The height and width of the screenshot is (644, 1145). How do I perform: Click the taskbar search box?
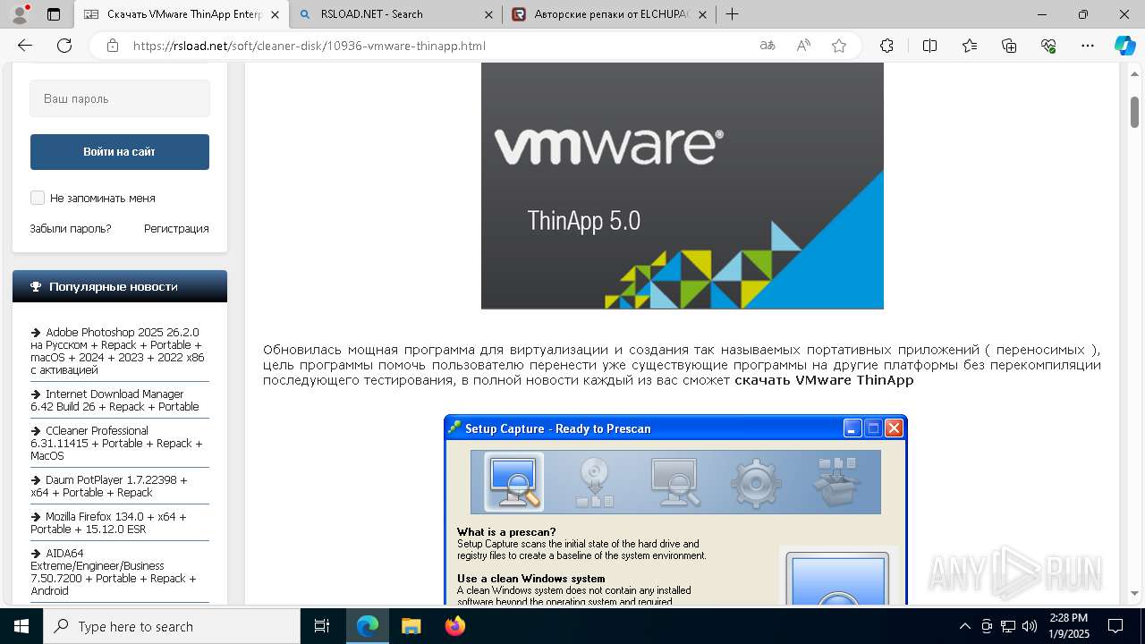[x=172, y=626]
